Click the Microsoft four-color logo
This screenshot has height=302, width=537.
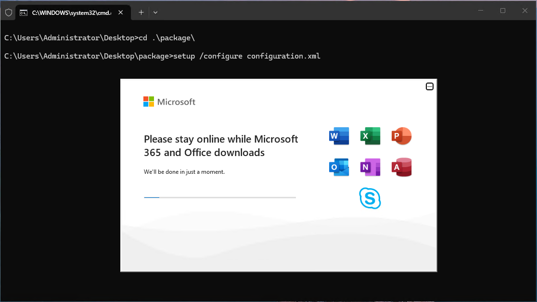click(149, 101)
